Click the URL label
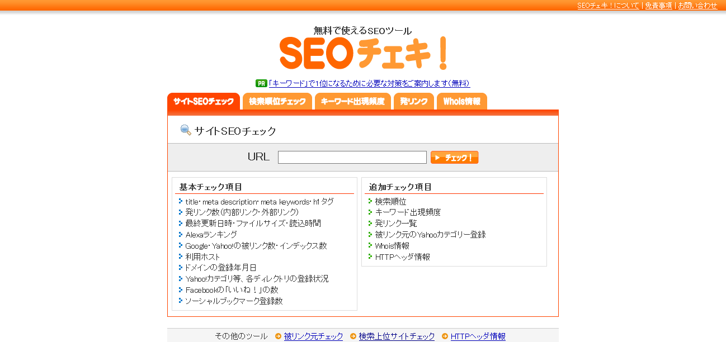This screenshot has height=342, width=726. [258, 157]
